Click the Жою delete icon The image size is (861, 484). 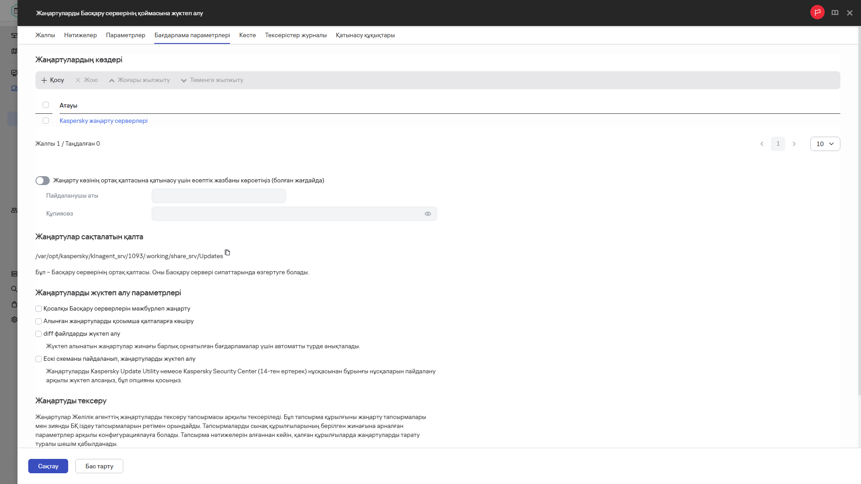pyautogui.click(x=78, y=80)
